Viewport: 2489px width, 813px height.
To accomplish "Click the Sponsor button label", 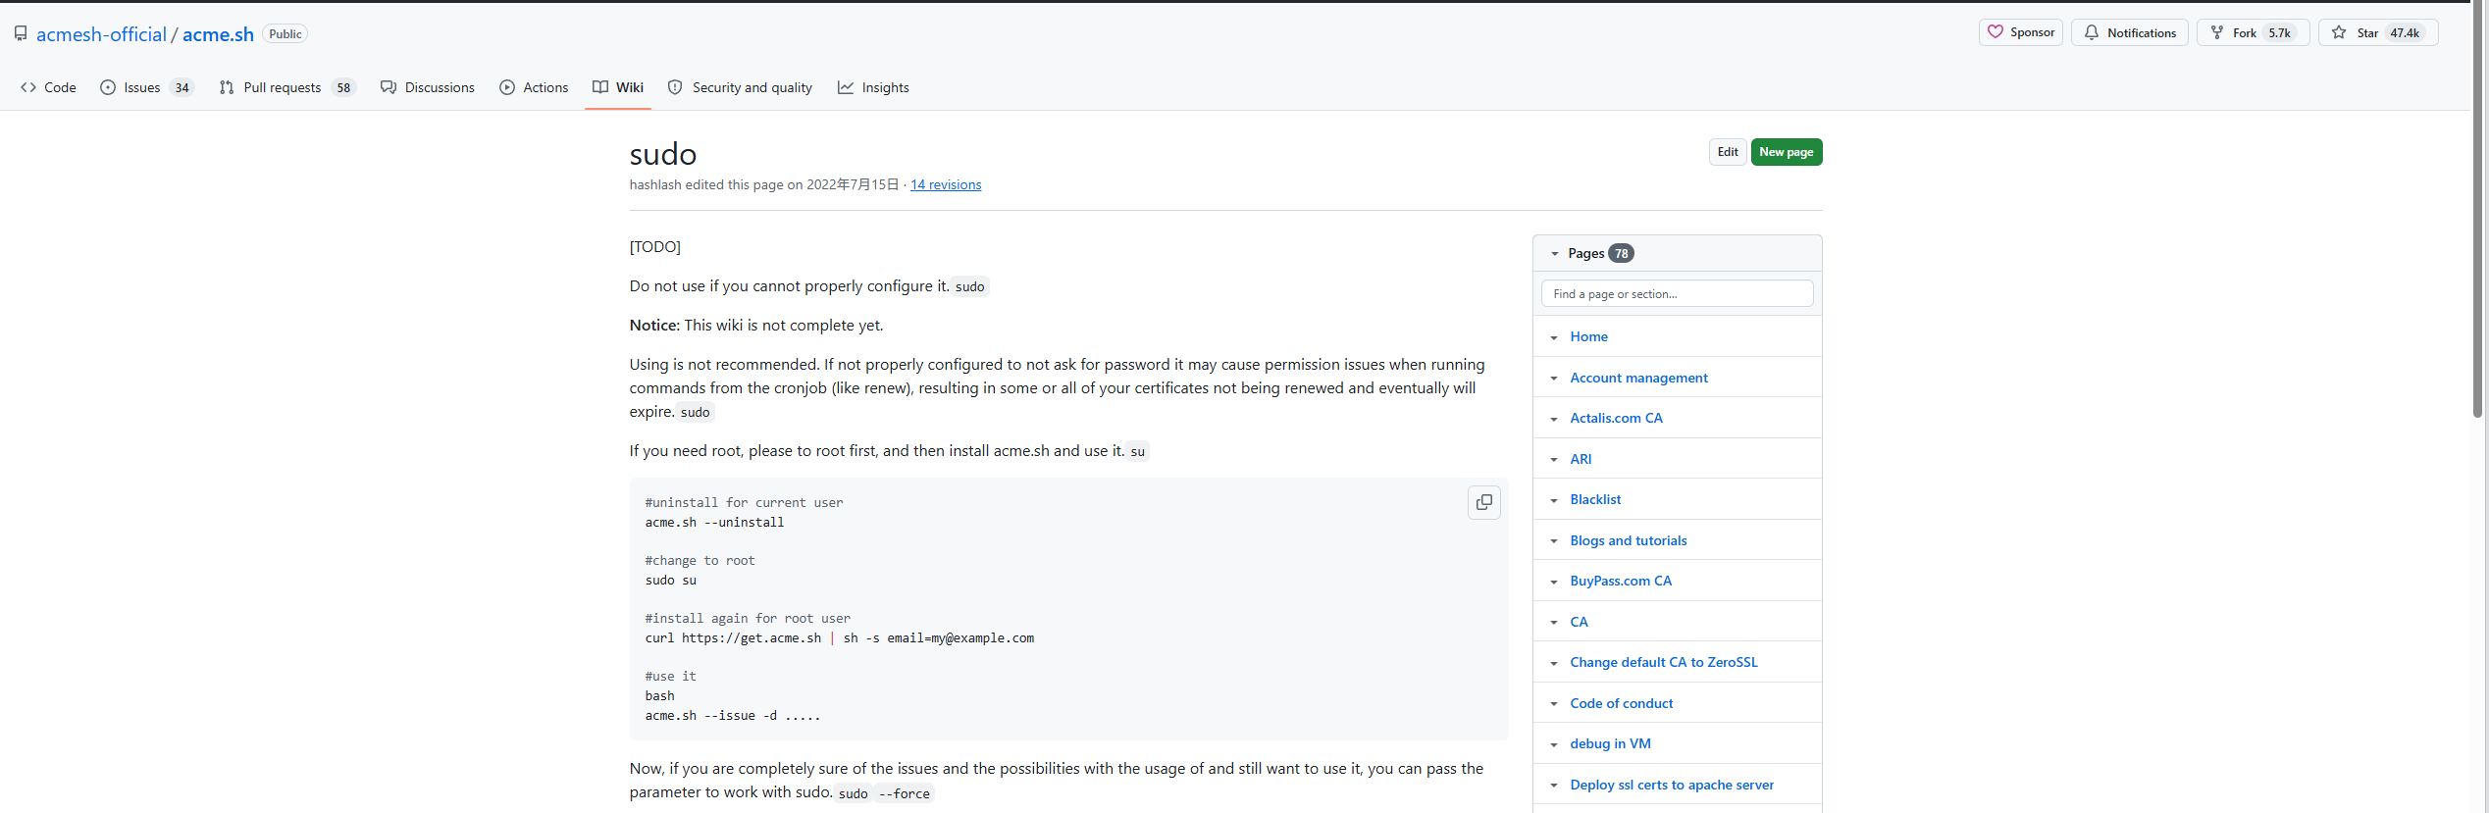I will click(x=2032, y=32).
